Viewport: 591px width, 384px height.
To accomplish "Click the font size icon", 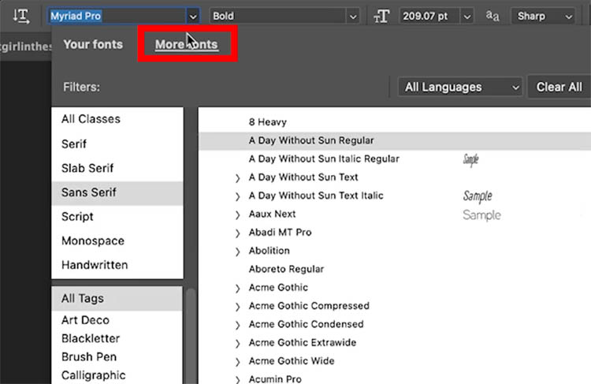I will 381,17.
